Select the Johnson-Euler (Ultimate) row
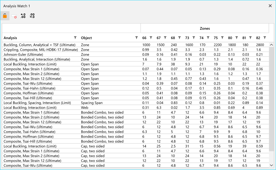Screen dimensions: 276x170 pos(135,55)
